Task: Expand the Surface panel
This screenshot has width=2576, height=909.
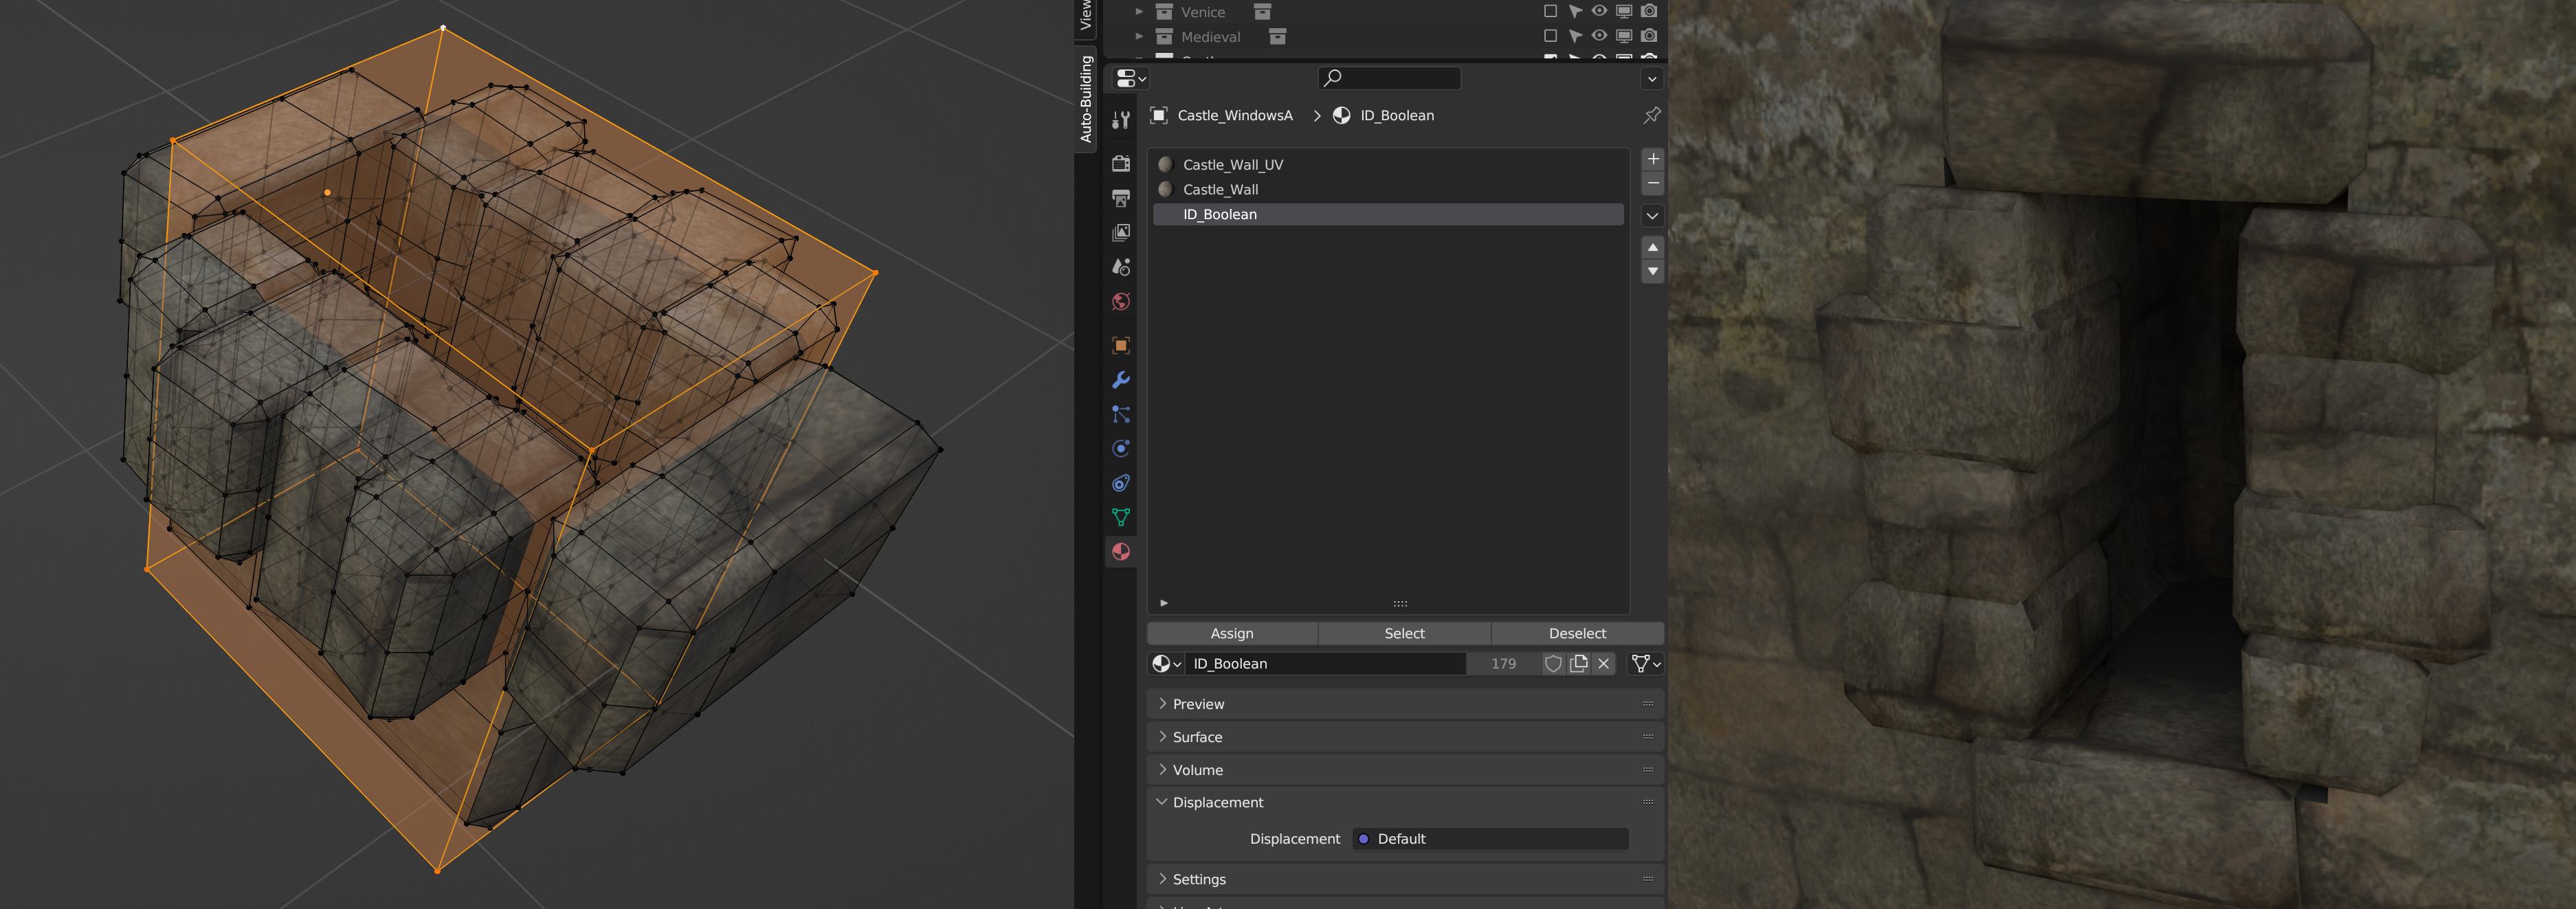Action: 1405,737
